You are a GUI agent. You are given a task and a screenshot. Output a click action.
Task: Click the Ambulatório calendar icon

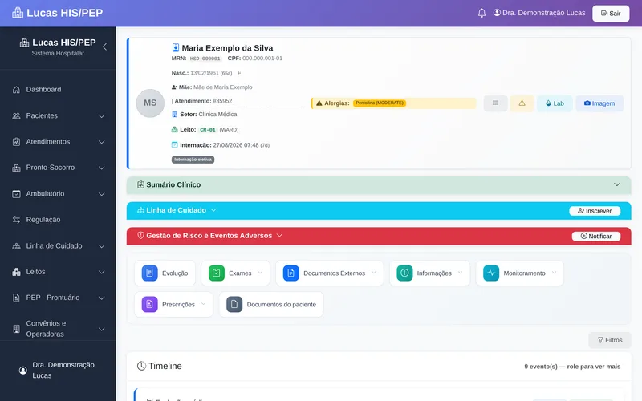coord(16,194)
